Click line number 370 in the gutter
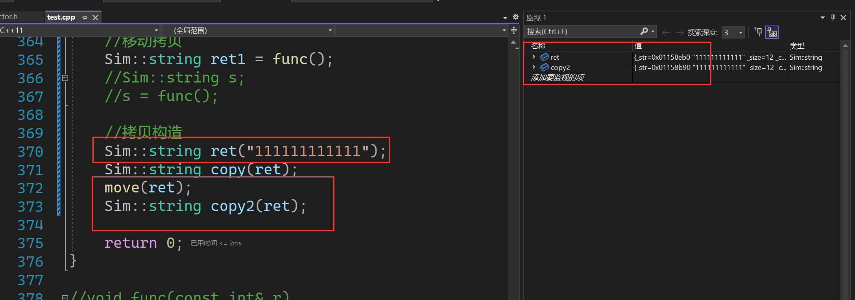The width and height of the screenshot is (855, 300). click(x=30, y=152)
